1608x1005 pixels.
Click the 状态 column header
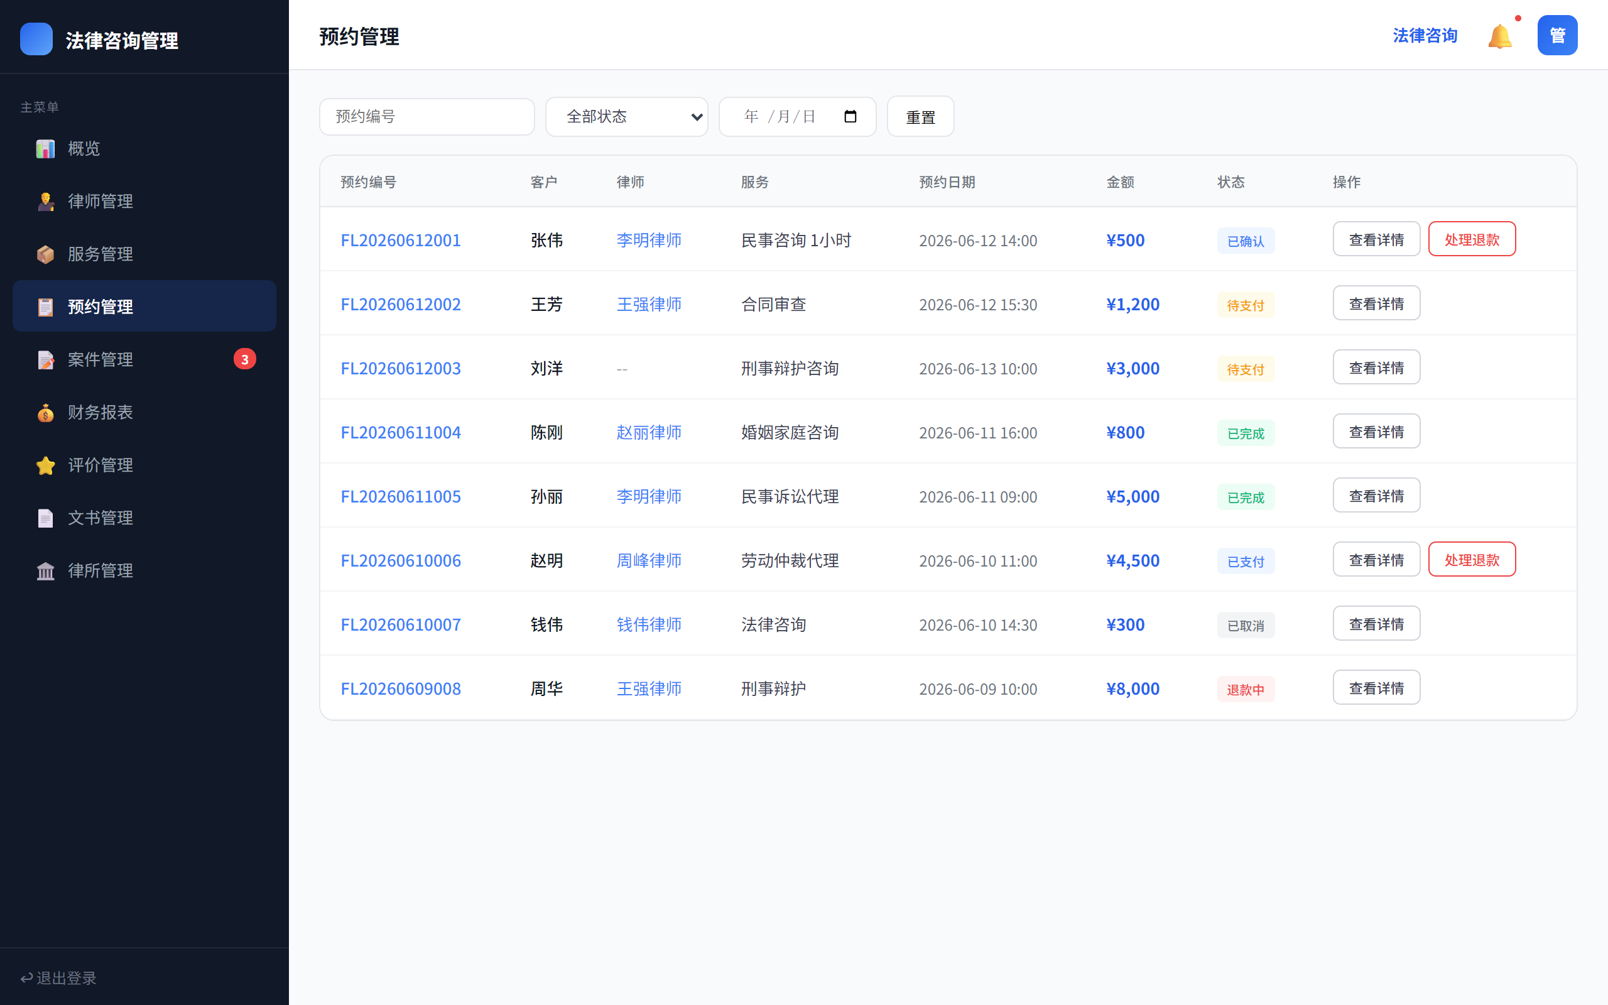[x=1230, y=182]
